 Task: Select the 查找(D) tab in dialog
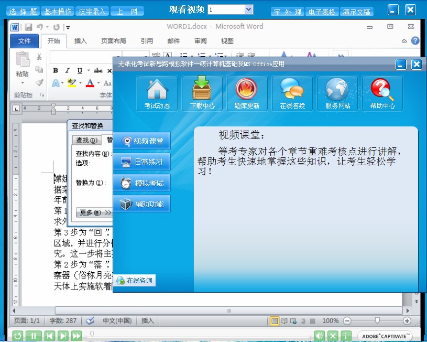(x=87, y=140)
